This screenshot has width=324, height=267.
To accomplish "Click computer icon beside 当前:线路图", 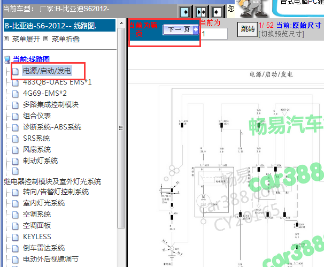I will pyautogui.click(x=7, y=60).
